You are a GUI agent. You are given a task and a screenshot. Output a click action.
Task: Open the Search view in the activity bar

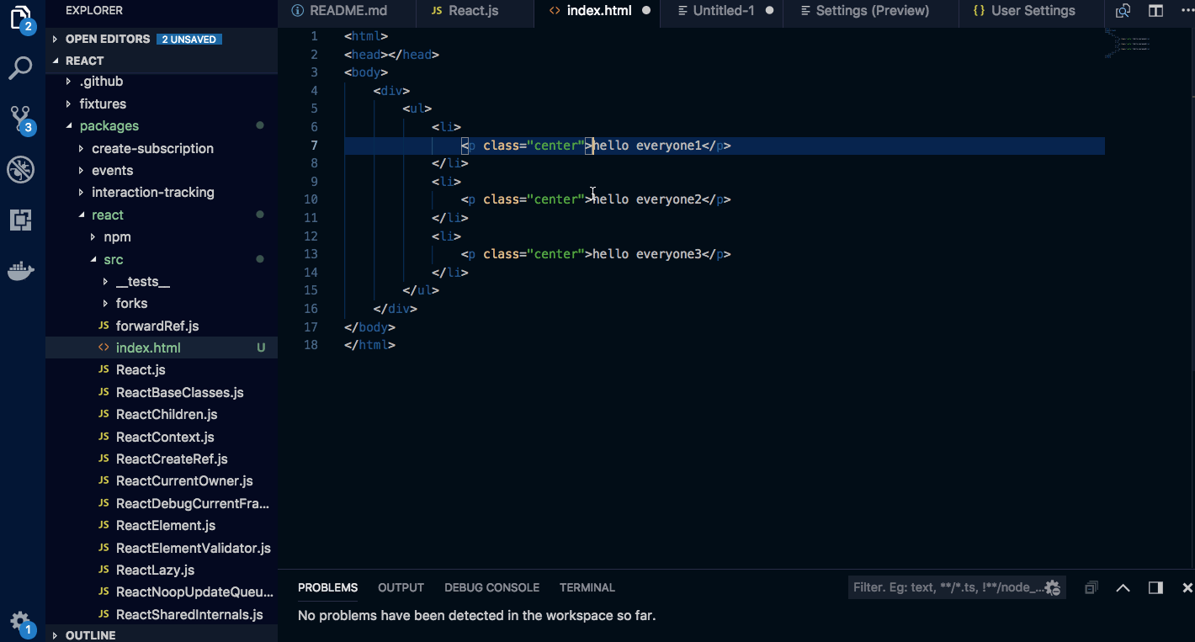coord(20,68)
